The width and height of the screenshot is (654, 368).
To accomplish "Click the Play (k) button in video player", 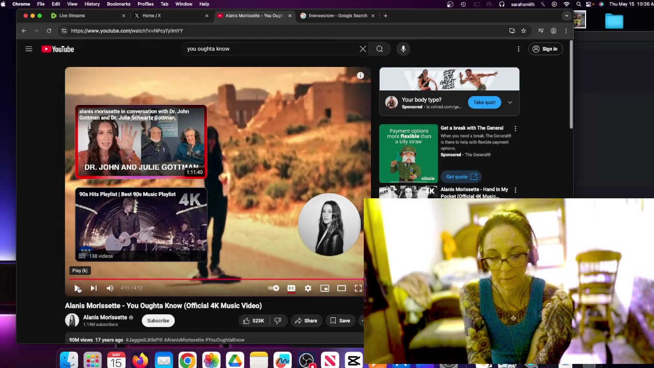I will (77, 288).
